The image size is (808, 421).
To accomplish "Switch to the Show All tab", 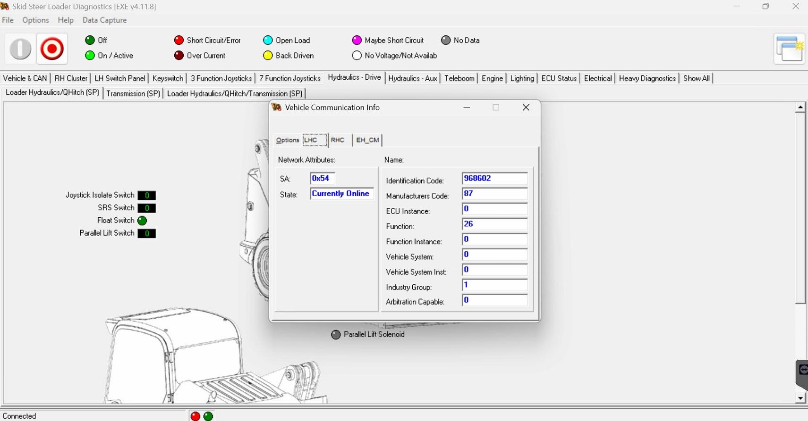I will pos(697,78).
